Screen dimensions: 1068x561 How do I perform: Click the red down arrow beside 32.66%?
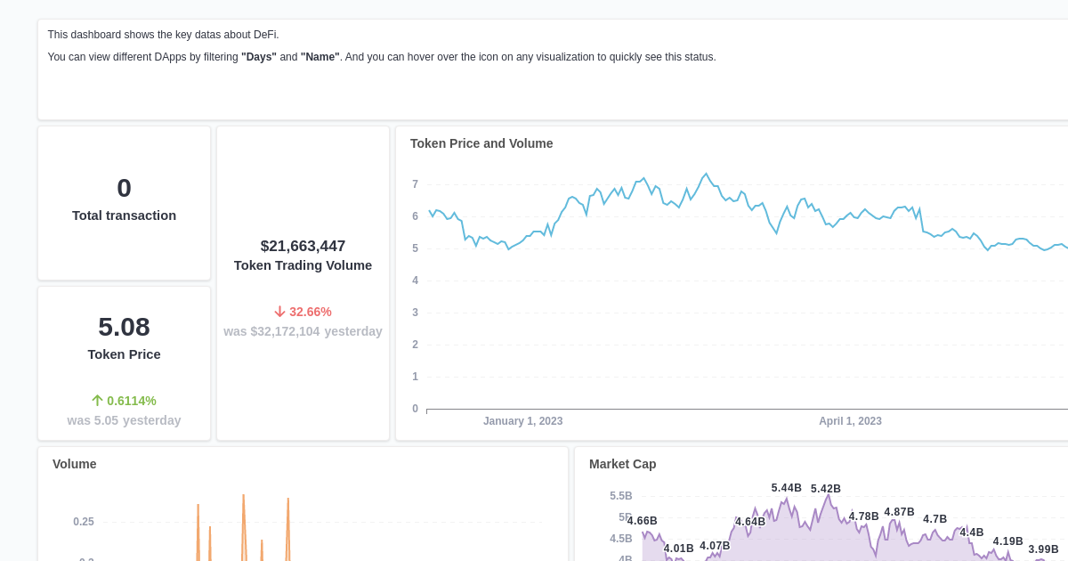click(278, 312)
